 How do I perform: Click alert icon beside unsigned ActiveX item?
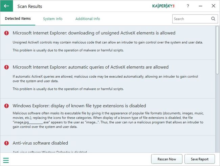tap(6, 33)
